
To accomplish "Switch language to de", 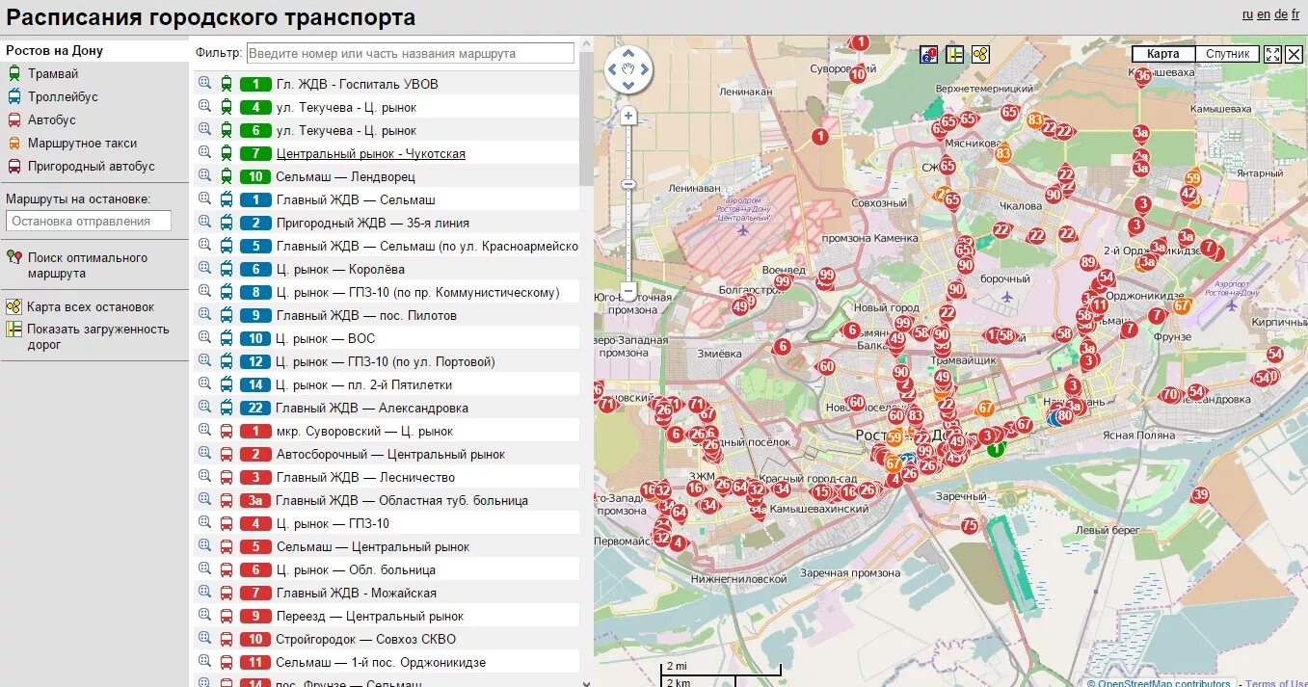I will pos(1281,14).
